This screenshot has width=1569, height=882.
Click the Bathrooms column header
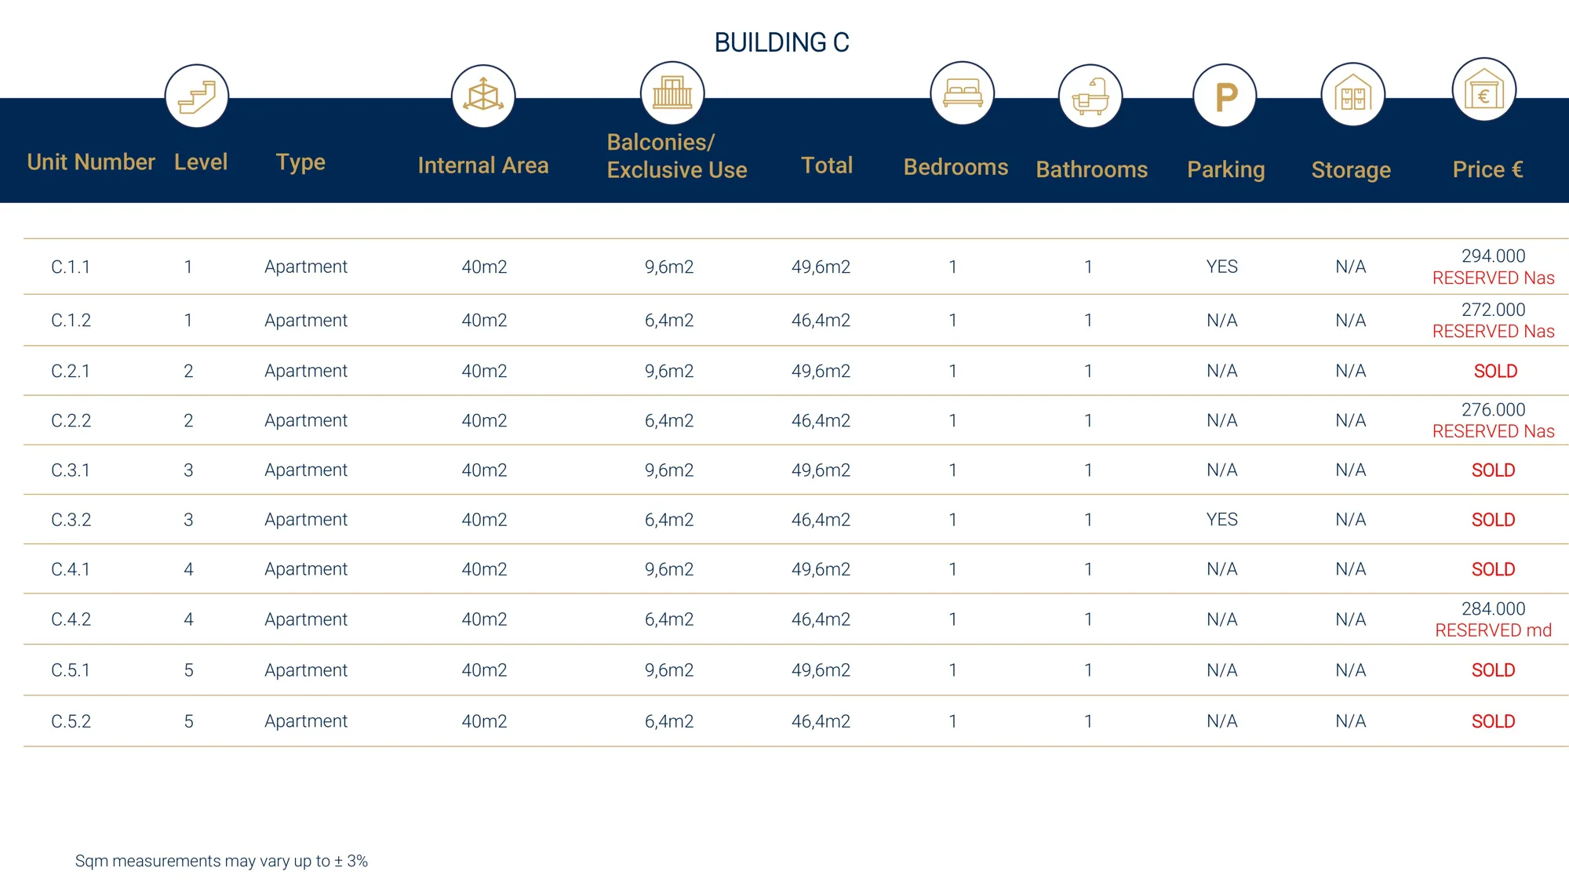click(x=1092, y=169)
